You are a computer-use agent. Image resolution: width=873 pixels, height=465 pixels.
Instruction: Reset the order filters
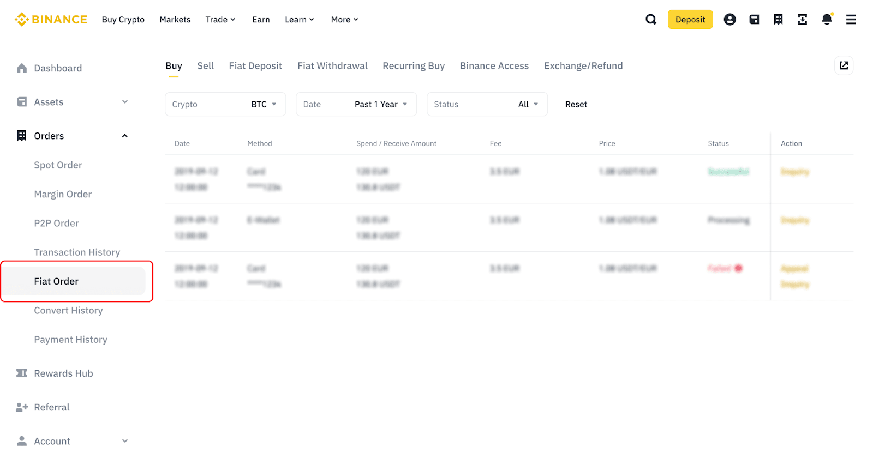tap(576, 104)
